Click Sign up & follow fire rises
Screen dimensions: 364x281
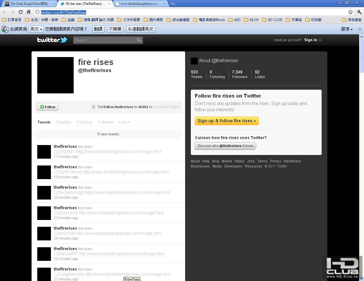(227, 121)
